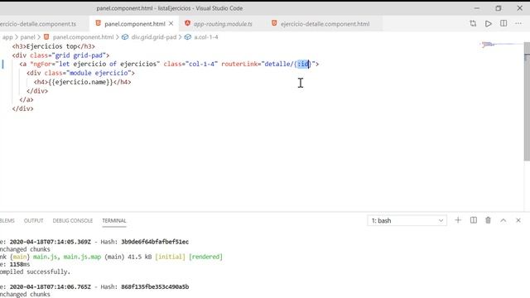
Task: Click panel.component.html in the breadcrumb
Action: [x=83, y=37]
